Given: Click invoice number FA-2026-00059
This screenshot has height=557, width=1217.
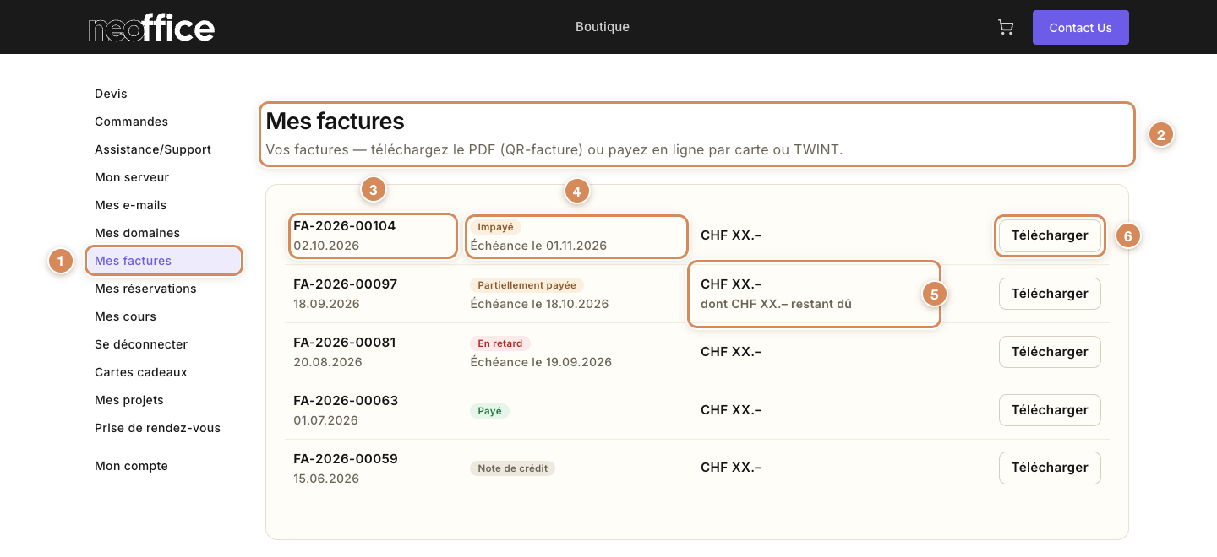Looking at the screenshot, I should [x=345, y=459].
